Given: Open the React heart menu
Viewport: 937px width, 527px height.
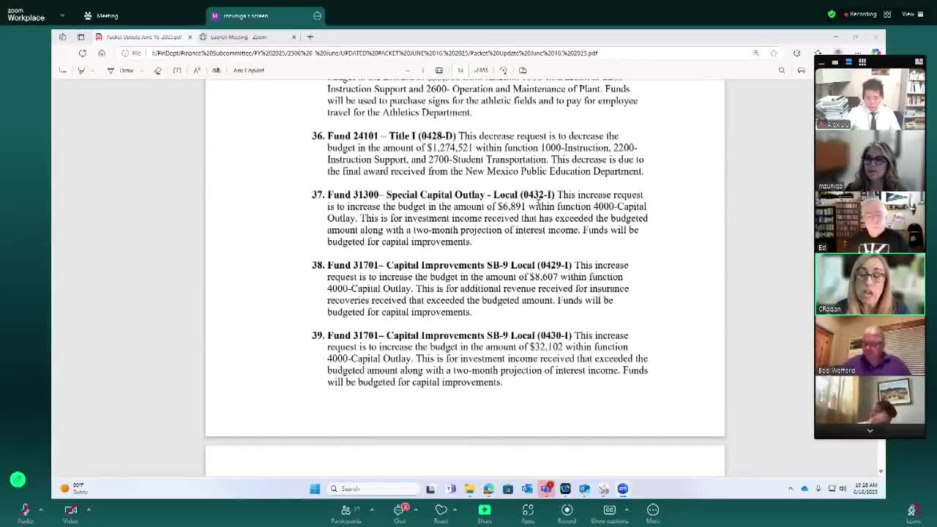Looking at the screenshot, I should coord(441,512).
